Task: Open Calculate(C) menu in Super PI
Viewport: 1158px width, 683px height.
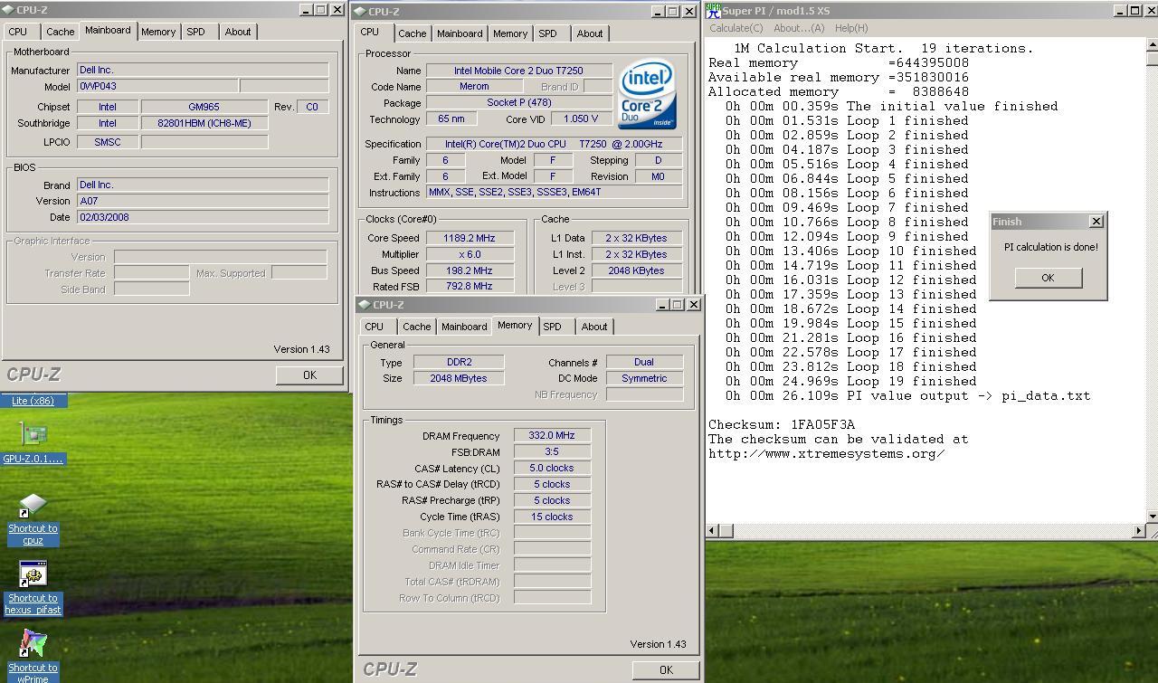Action: pos(736,28)
